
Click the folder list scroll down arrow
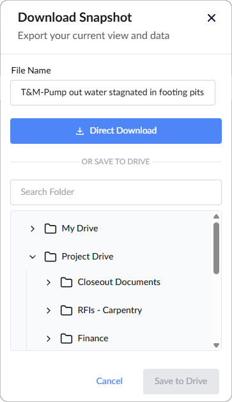pos(217,345)
